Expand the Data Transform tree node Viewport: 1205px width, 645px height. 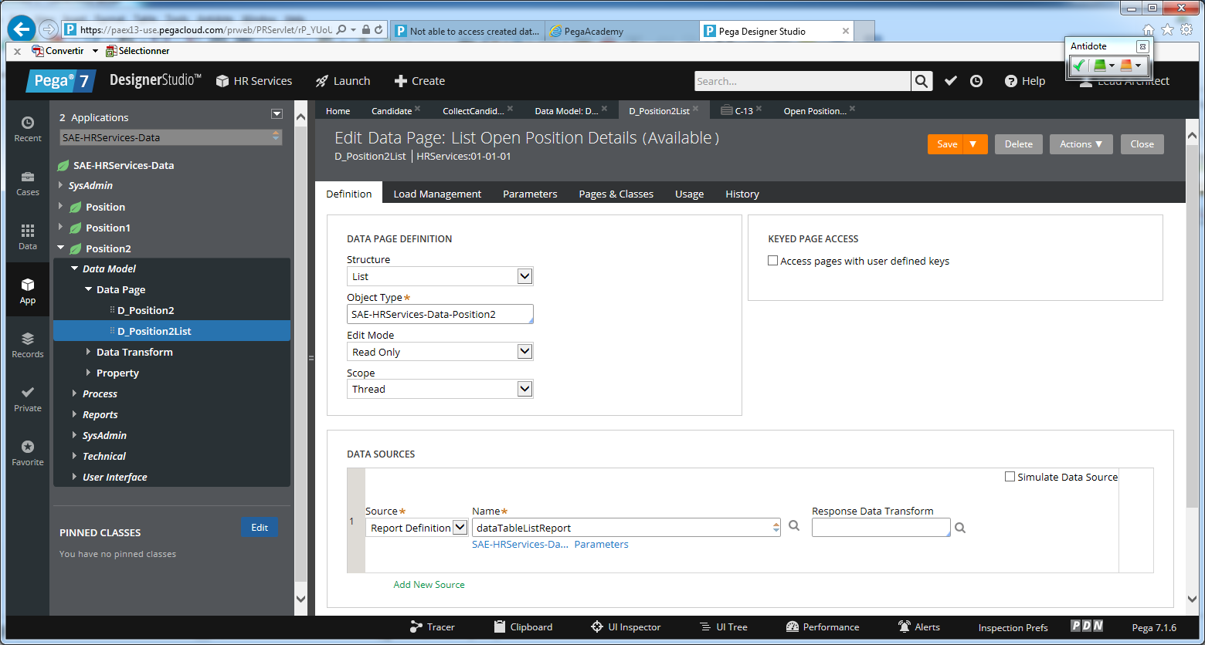88,352
